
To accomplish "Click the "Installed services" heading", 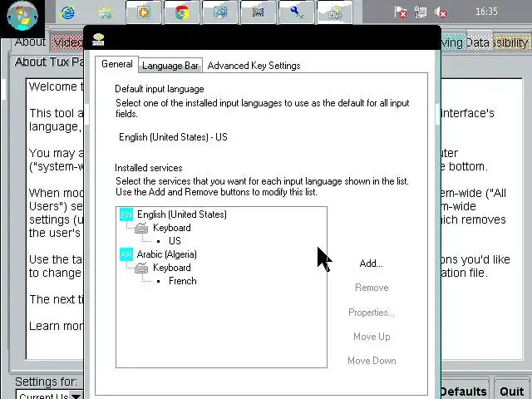I will (148, 168).
